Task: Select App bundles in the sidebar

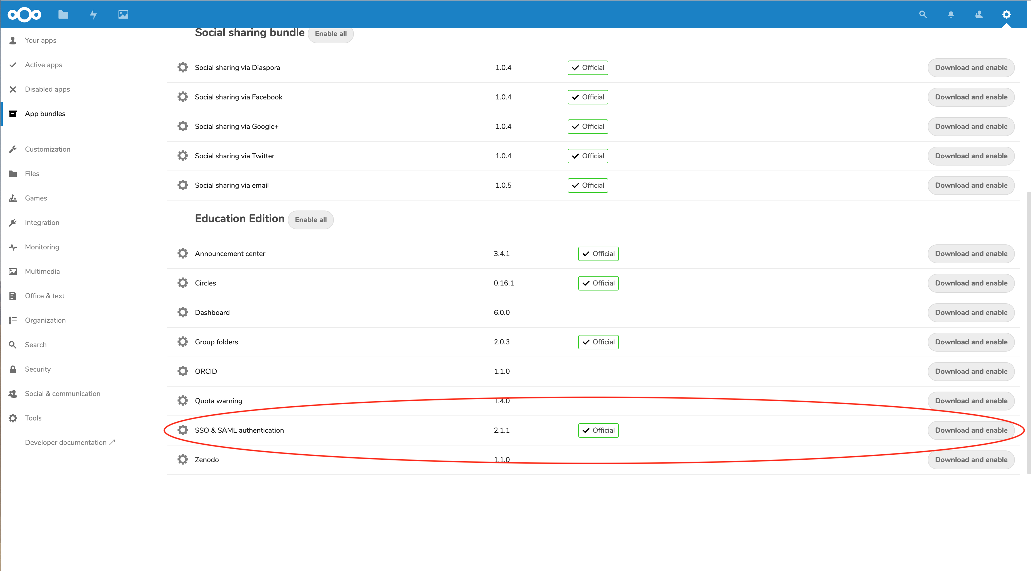Action: [45, 113]
